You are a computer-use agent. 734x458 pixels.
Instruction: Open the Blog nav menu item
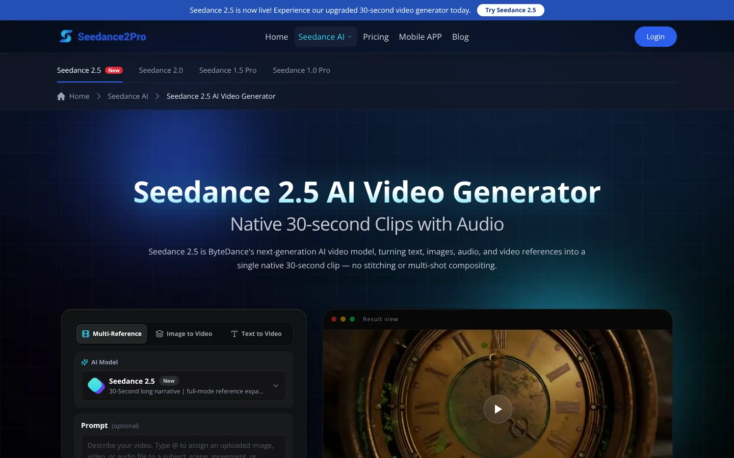click(x=460, y=37)
